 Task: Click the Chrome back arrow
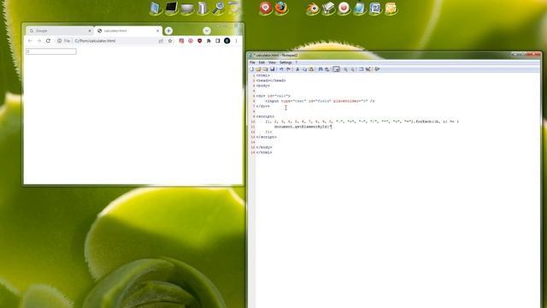click(x=30, y=41)
